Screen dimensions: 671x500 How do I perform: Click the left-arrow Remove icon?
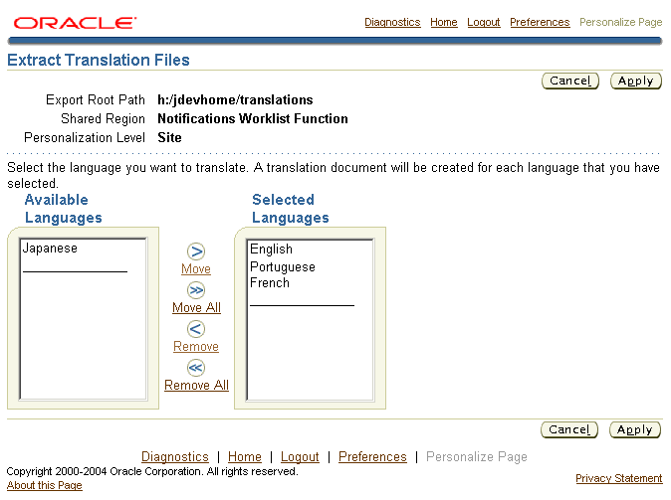coord(196,329)
